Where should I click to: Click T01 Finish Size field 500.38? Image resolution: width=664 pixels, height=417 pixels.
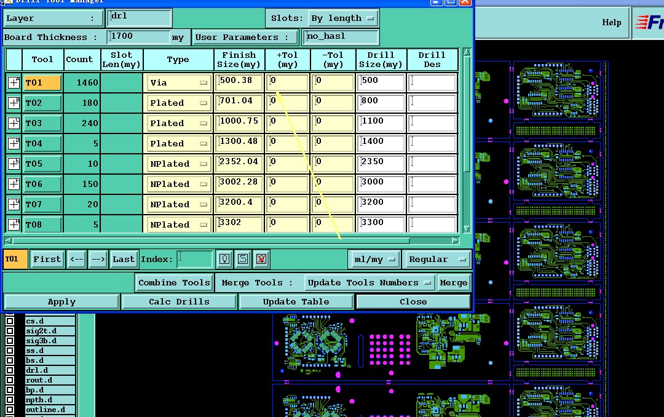point(239,82)
